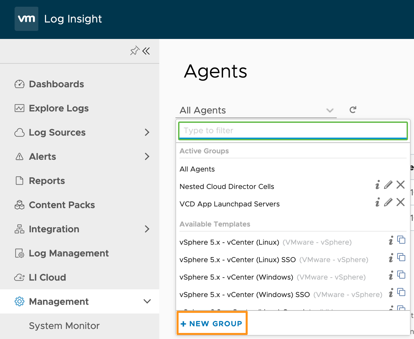Show info for Nested Cloud Director Cells
The height and width of the screenshot is (339, 414).
[x=377, y=185]
